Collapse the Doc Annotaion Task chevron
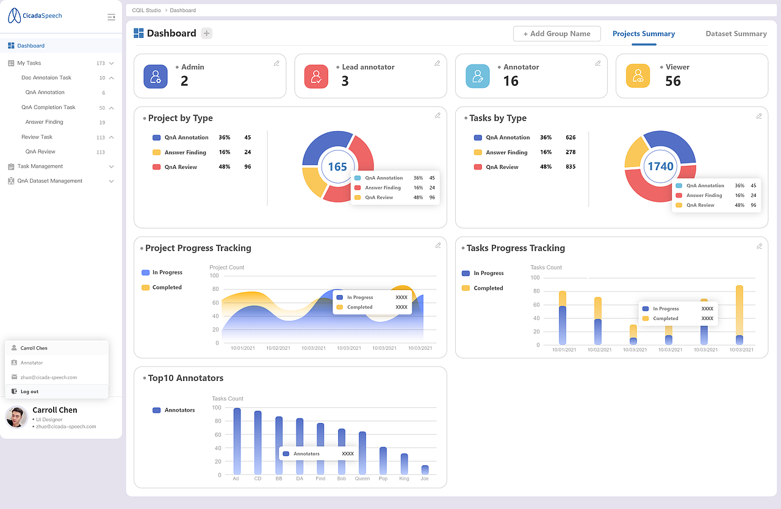This screenshot has height=509, width=781. point(112,78)
